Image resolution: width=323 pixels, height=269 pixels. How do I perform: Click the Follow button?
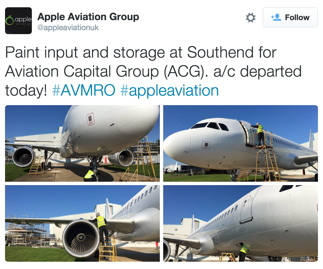[290, 17]
